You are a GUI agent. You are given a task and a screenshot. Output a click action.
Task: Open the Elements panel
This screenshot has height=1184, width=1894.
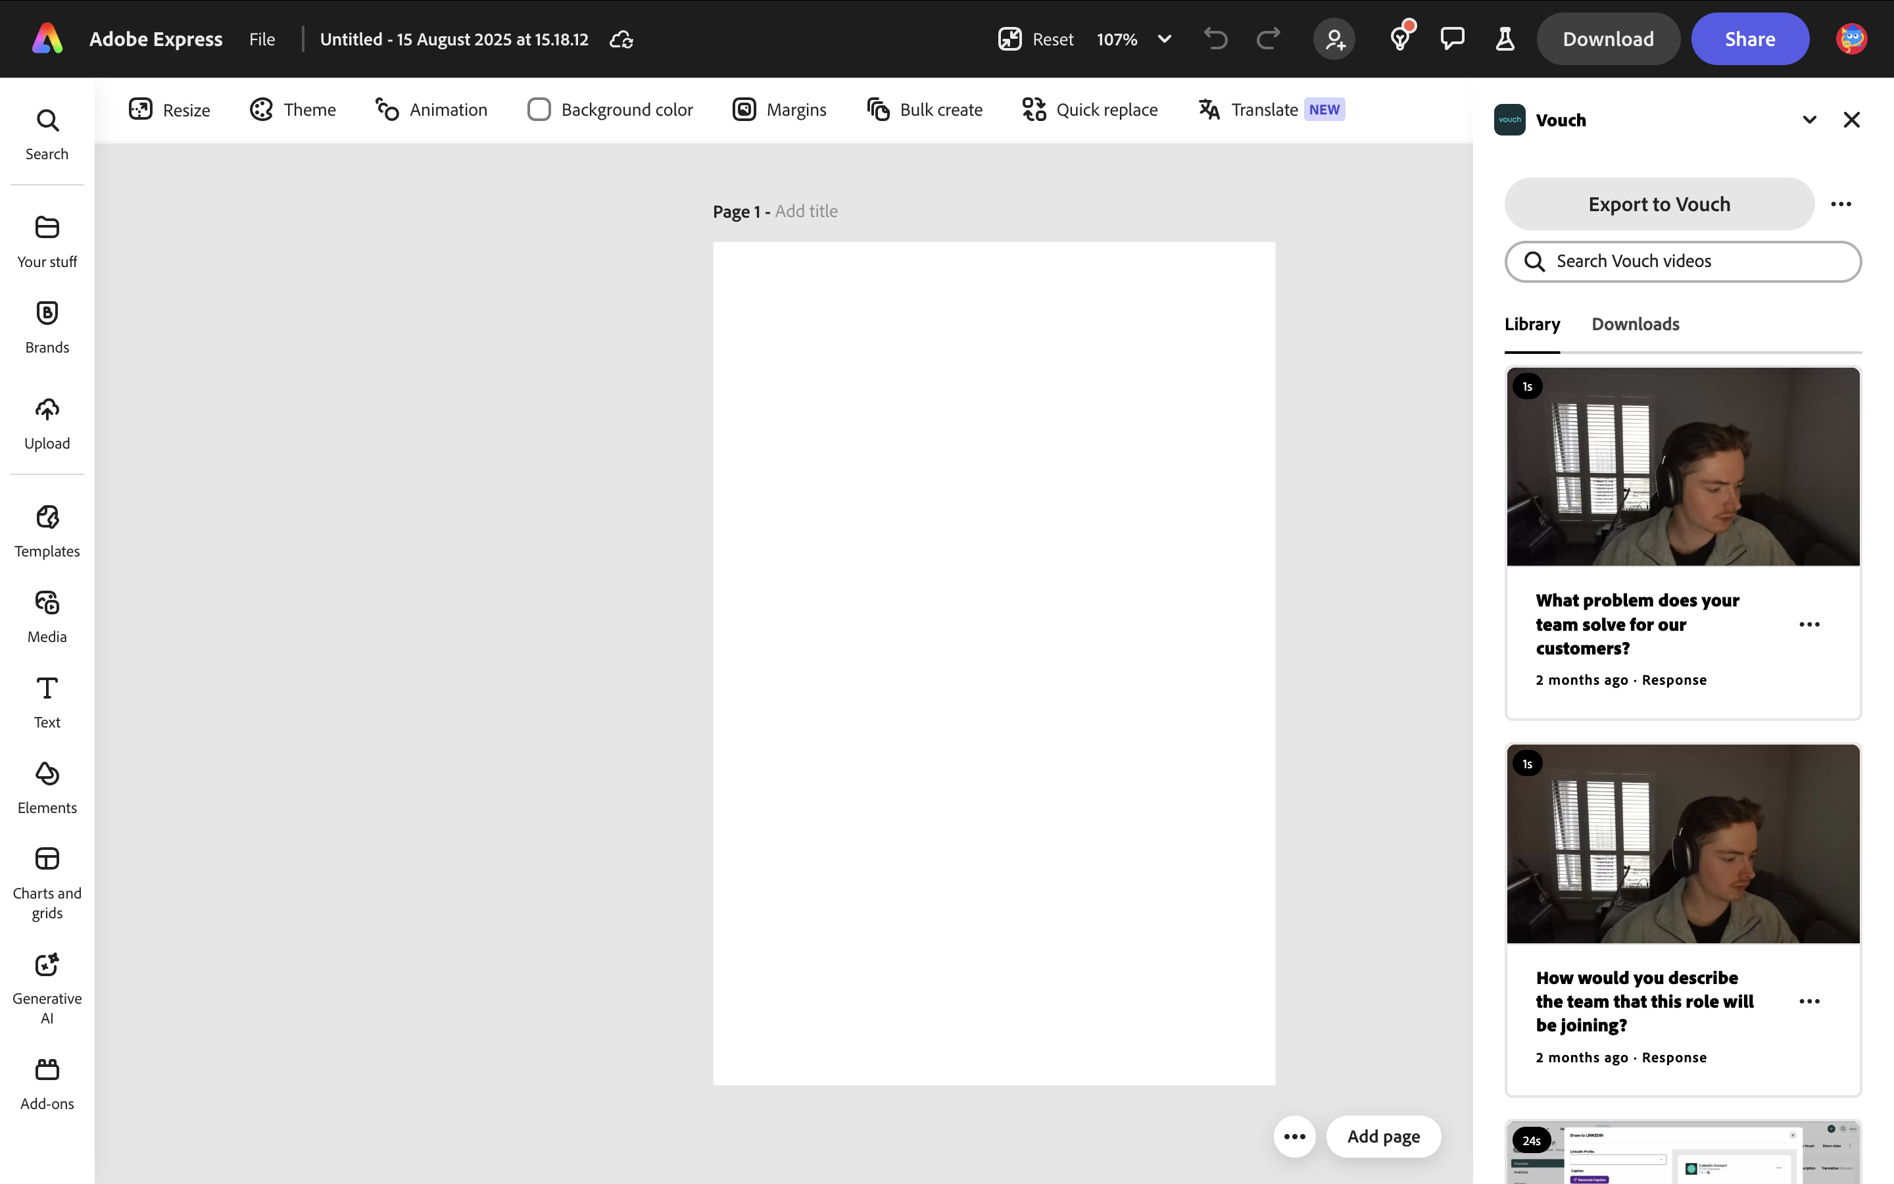tap(47, 788)
